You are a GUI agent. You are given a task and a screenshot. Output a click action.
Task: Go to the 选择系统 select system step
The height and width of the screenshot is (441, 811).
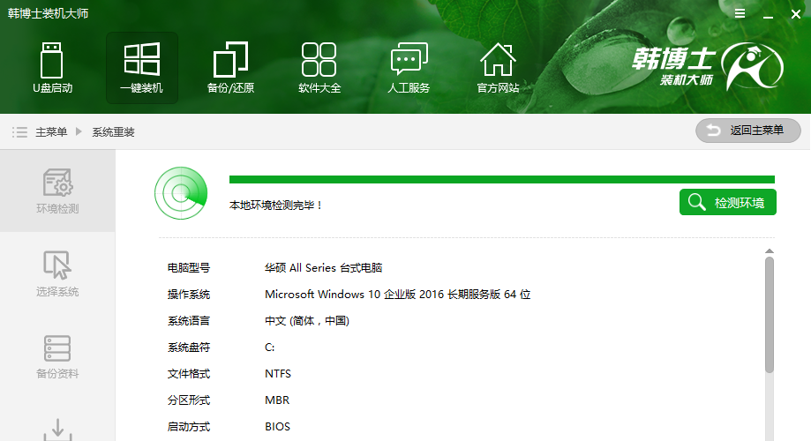(x=57, y=273)
